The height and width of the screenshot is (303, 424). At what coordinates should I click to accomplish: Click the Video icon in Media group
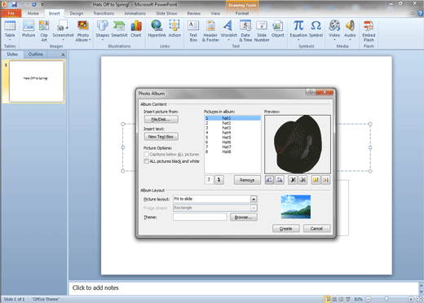click(334, 26)
